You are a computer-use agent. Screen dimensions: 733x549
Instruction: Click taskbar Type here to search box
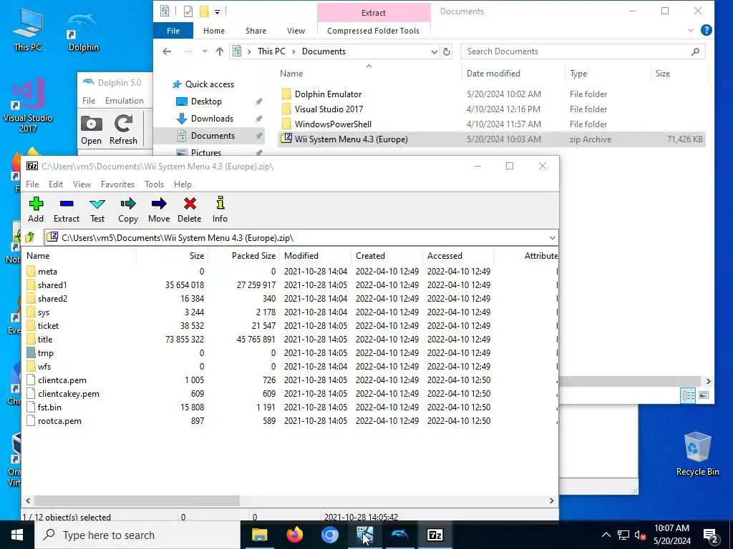[138, 535]
